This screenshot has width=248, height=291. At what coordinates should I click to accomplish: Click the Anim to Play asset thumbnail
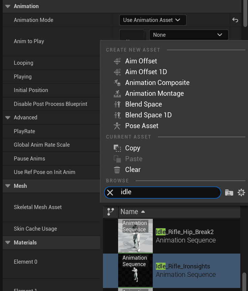pos(132,35)
